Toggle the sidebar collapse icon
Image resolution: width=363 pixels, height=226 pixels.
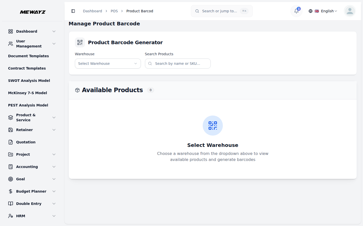[73, 11]
